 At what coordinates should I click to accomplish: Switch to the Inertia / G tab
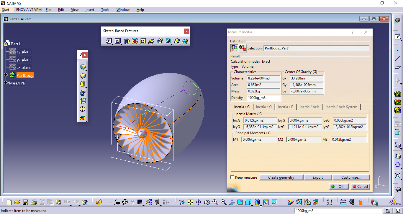242,107
